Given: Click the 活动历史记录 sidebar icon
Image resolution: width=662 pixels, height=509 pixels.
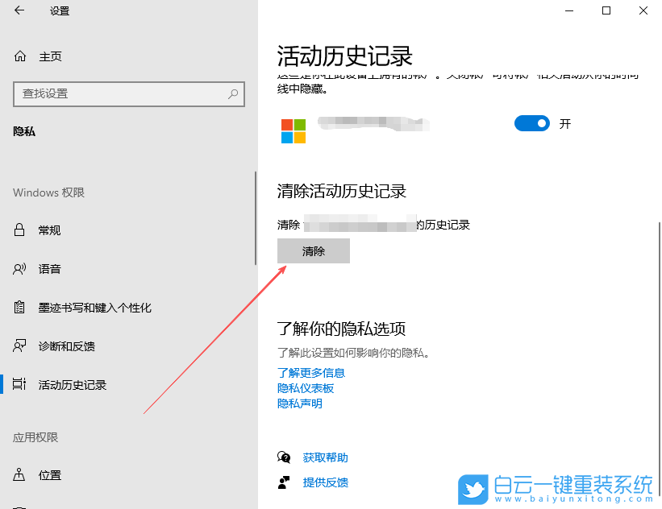Looking at the screenshot, I should tap(19, 384).
